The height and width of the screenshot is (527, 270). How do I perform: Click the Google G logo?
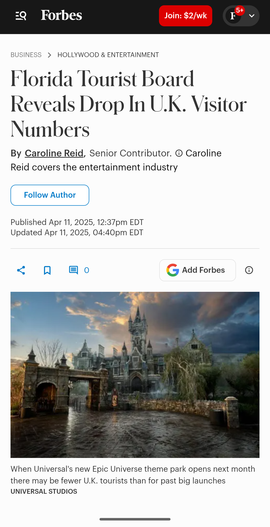point(173,270)
